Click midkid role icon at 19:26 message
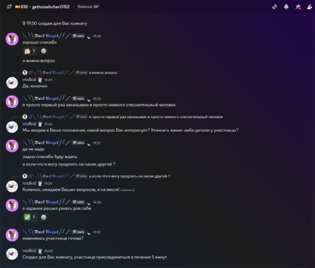The image size is (315, 268). click(x=40, y=124)
